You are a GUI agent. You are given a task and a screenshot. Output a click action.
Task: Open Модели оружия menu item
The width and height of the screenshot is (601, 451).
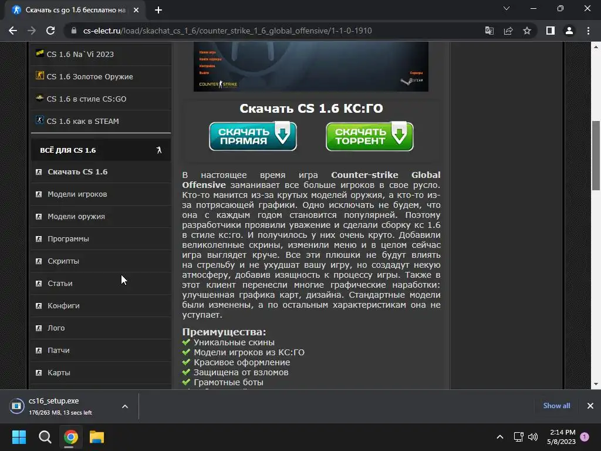click(x=76, y=216)
